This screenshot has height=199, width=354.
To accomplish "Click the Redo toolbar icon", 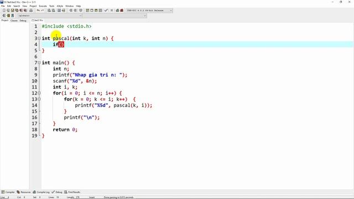I will [x=42, y=11].
